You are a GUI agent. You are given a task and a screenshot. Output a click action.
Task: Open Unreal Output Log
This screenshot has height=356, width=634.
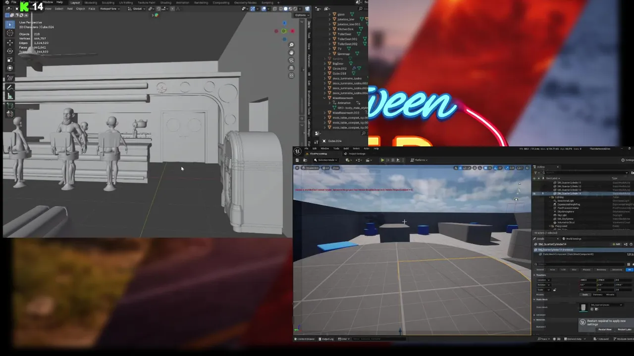click(326, 339)
